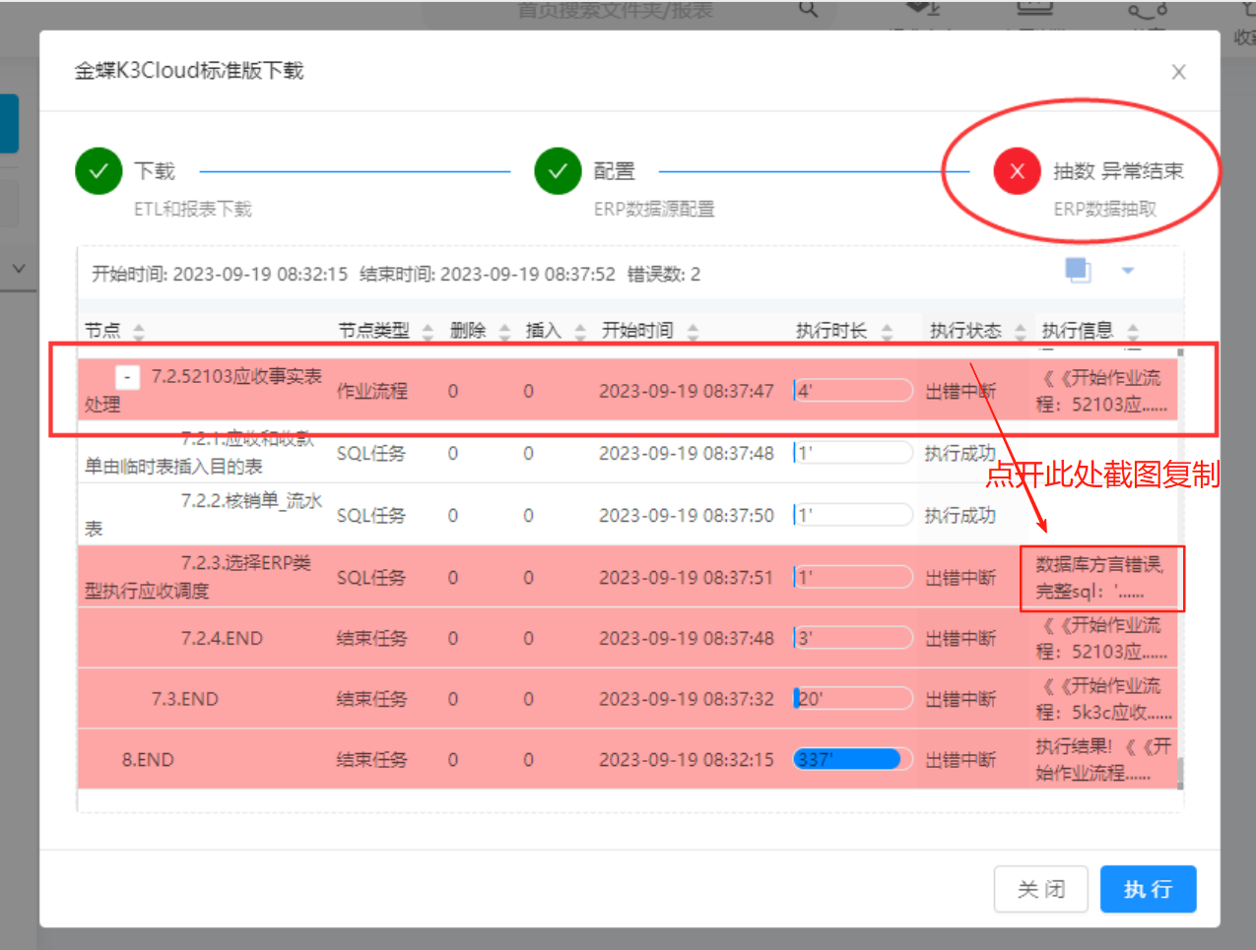The image size is (1256, 950).
Task: Click the 3' duration bar in 7.2.4.END row
Action: tap(853, 638)
